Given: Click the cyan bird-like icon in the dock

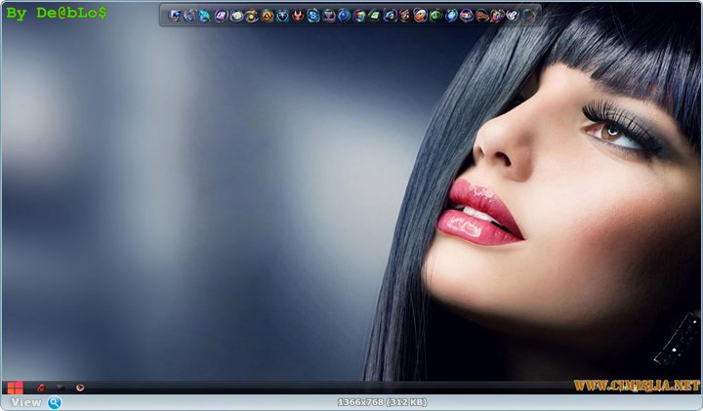Looking at the screenshot, I should click(x=205, y=16).
